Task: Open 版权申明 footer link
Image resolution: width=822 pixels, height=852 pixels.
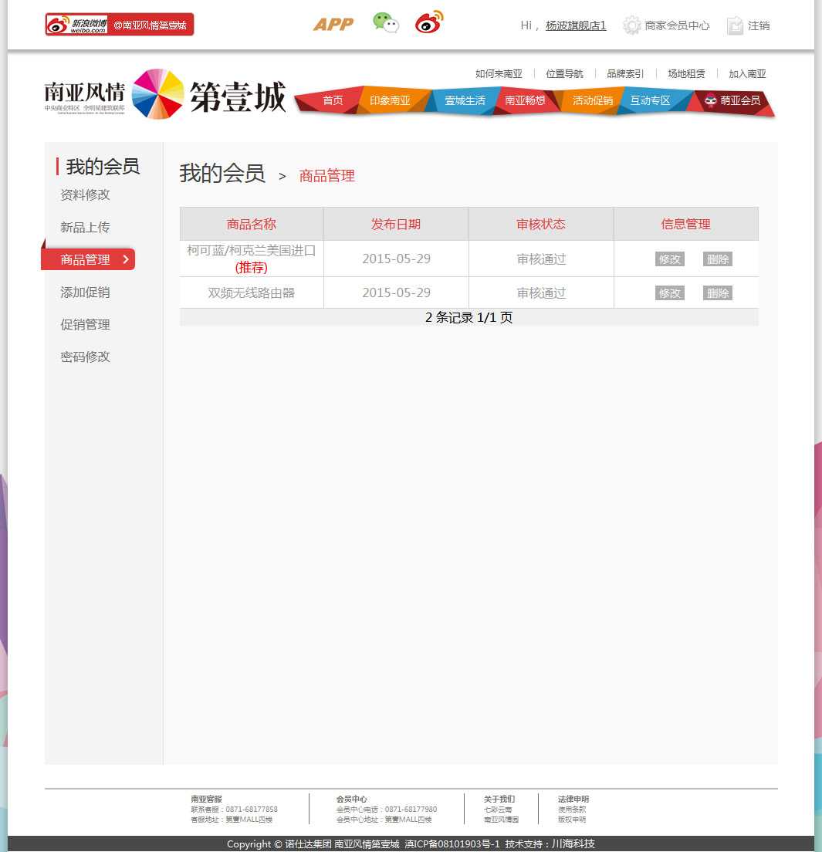Action: (x=572, y=820)
